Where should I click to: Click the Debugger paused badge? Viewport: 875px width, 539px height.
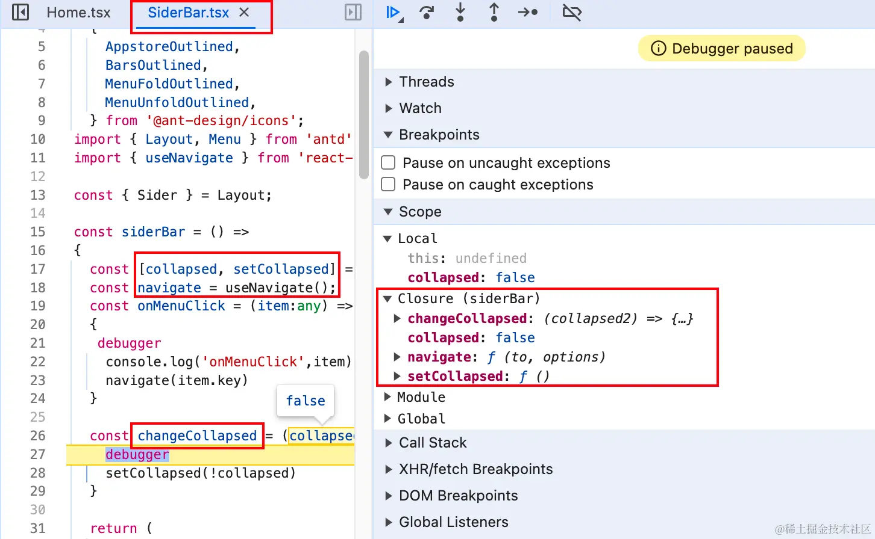coord(722,49)
